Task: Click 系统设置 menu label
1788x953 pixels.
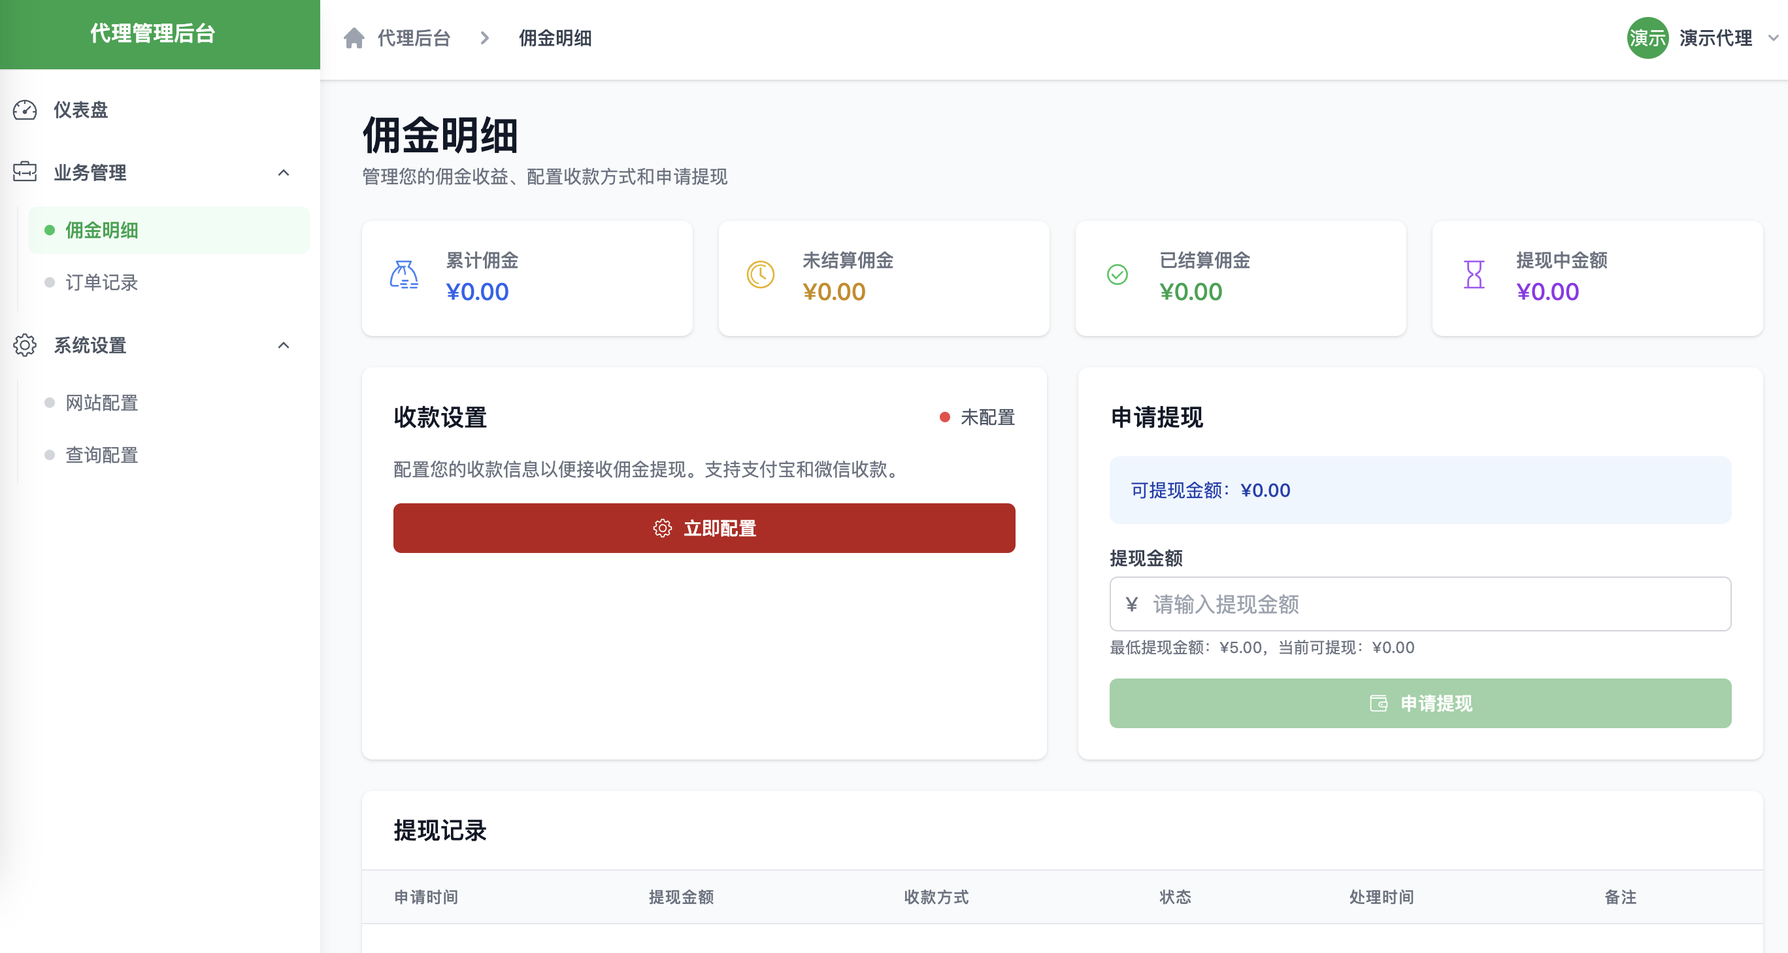Action: [x=90, y=346]
